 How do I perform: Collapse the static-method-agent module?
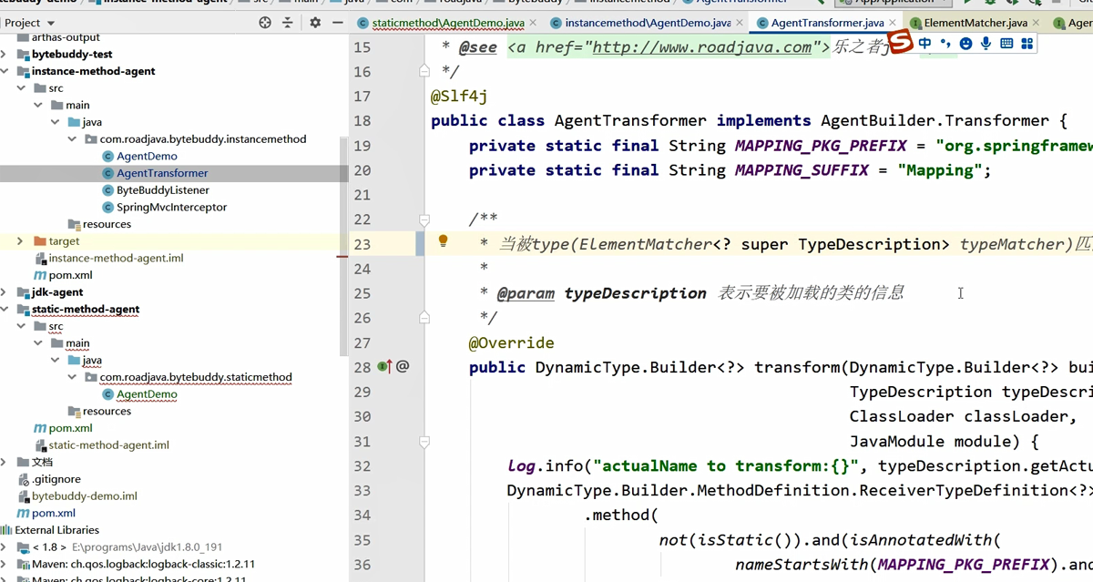pyautogui.click(x=5, y=310)
